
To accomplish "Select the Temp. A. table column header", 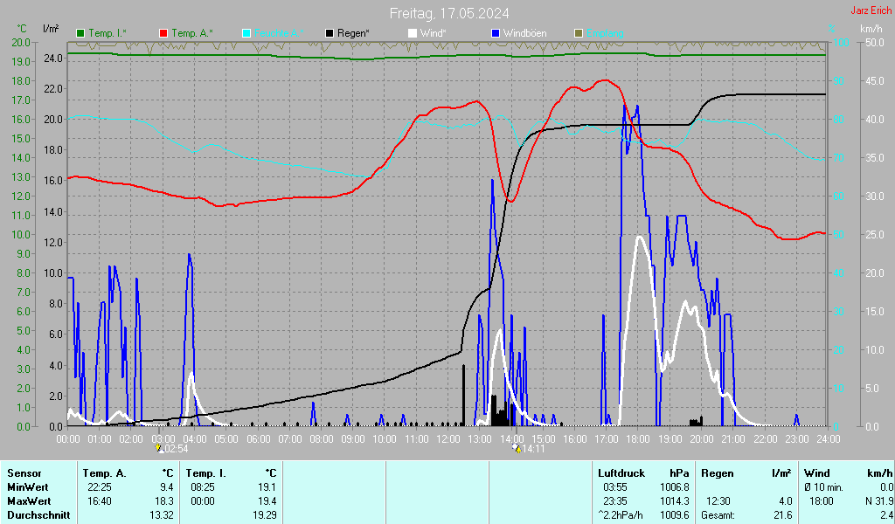I will pyautogui.click(x=104, y=472).
